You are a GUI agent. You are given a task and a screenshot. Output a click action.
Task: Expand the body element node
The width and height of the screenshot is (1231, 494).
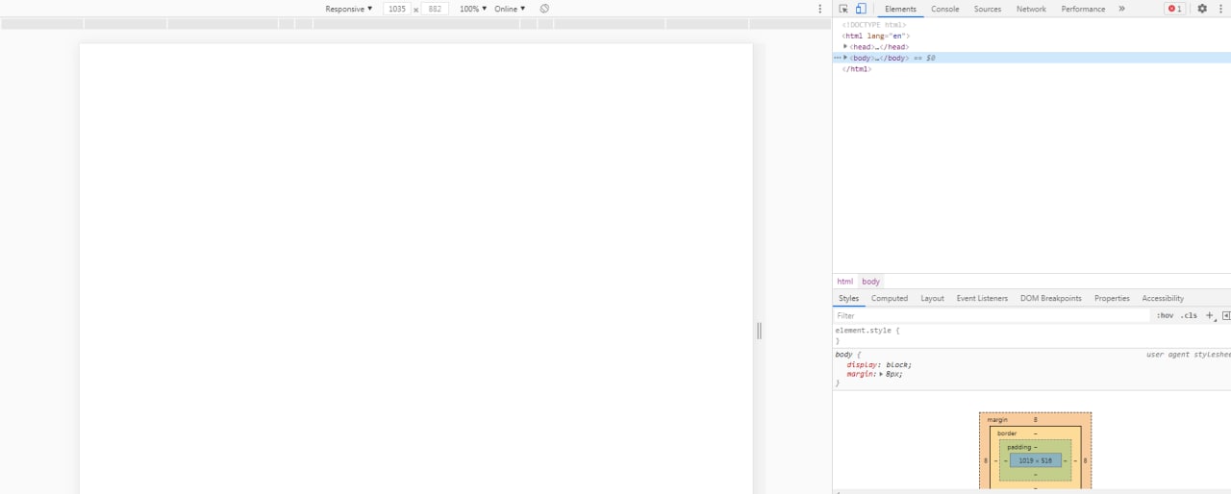pyautogui.click(x=845, y=58)
